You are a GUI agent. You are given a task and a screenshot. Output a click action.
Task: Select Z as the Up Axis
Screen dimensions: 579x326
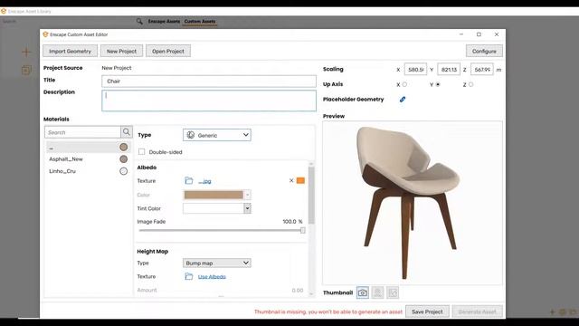pos(470,84)
